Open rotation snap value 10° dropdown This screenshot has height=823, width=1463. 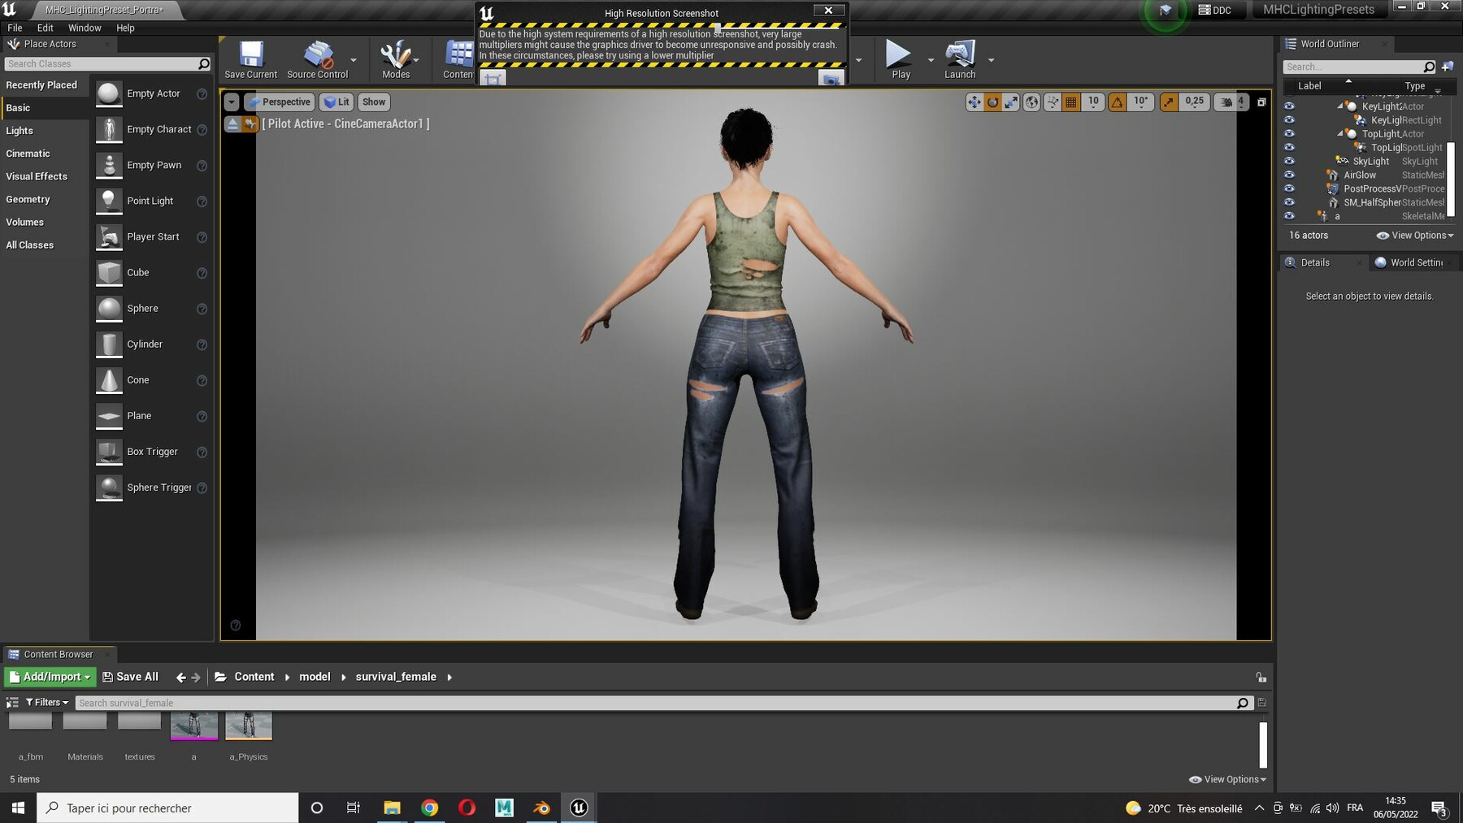tap(1140, 102)
